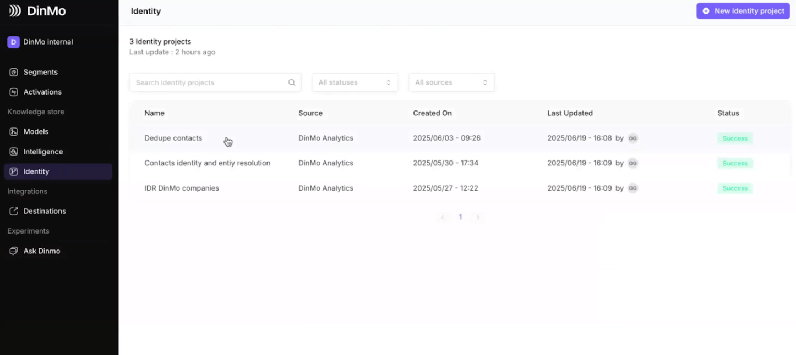Viewport: 796px width, 355px height.
Task: Click Success badge in IDR DinMo companies row
Action: [x=735, y=188]
